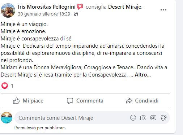The width and height of the screenshot is (183, 135).
Task: Click the share arrow icon
Action: click(129, 101)
